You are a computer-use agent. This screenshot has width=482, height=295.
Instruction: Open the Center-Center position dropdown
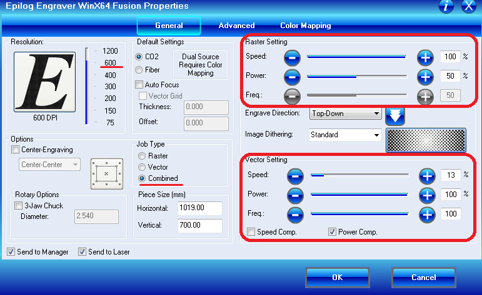click(x=49, y=165)
